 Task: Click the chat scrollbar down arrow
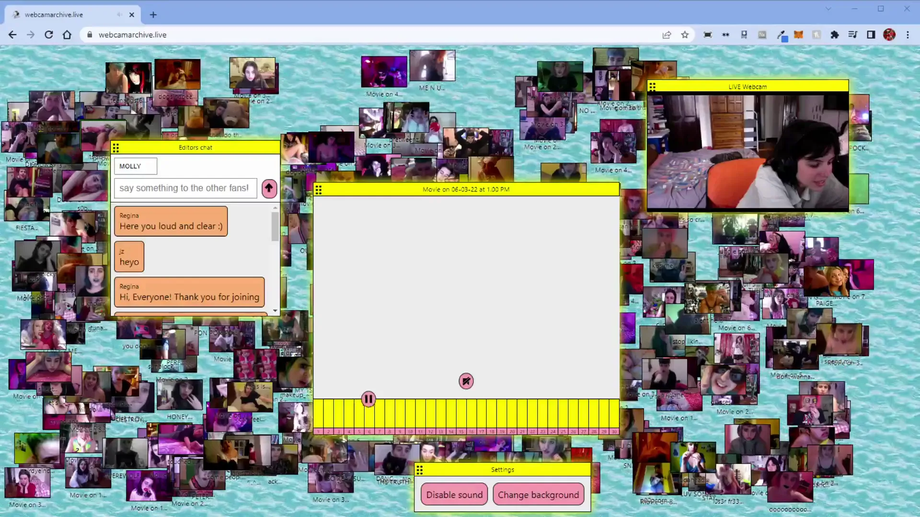point(275,311)
